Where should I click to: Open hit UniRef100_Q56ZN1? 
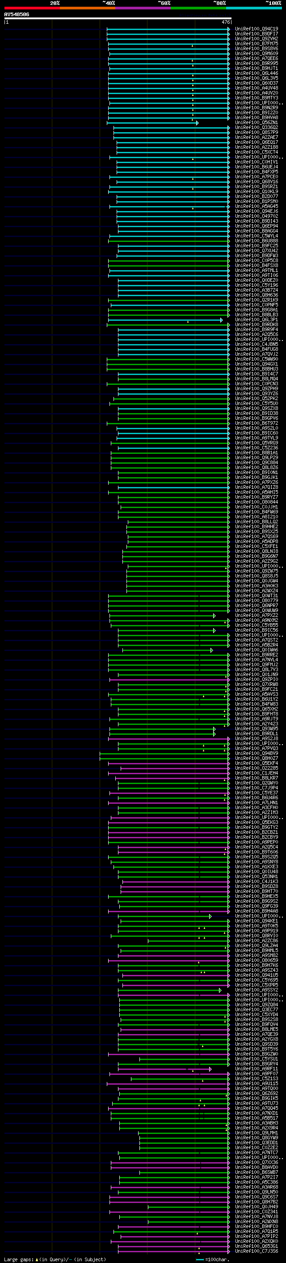257,123
